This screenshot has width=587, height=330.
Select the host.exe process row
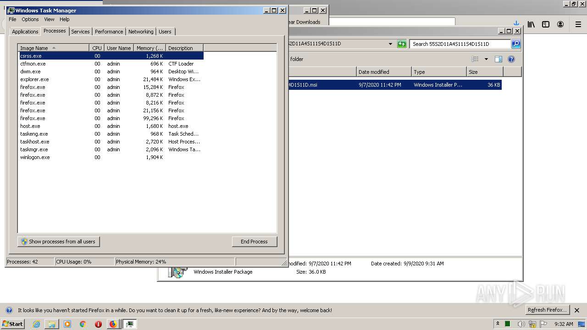pyautogui.click(x=111, y=126)
